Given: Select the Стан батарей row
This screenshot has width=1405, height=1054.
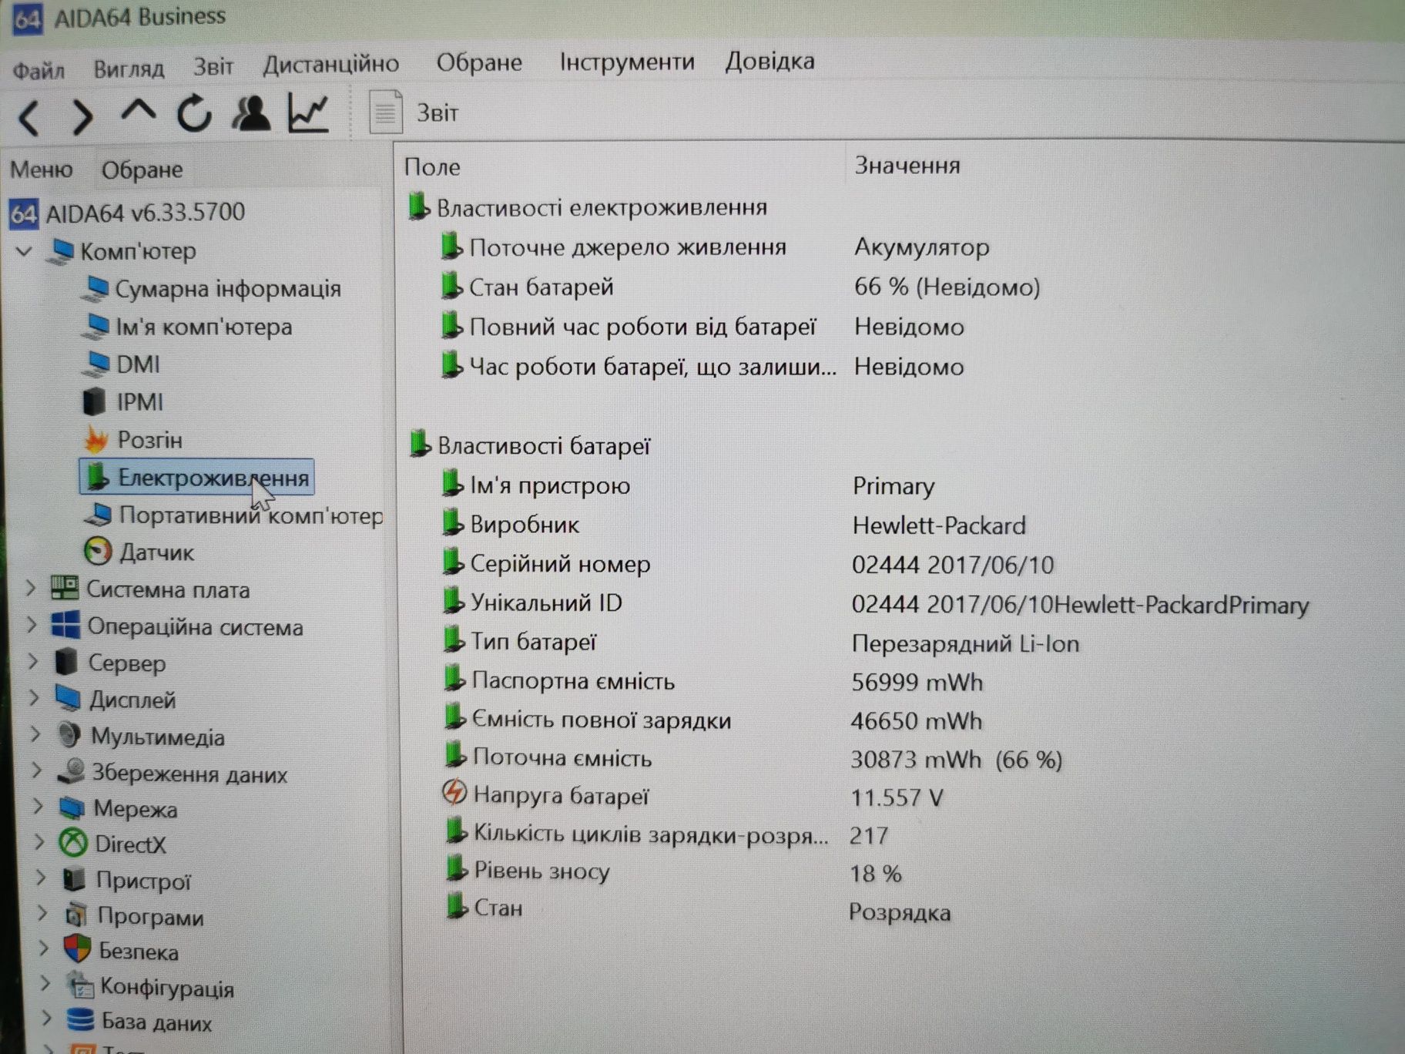Looking at the screenshot, I should (739, 287).
